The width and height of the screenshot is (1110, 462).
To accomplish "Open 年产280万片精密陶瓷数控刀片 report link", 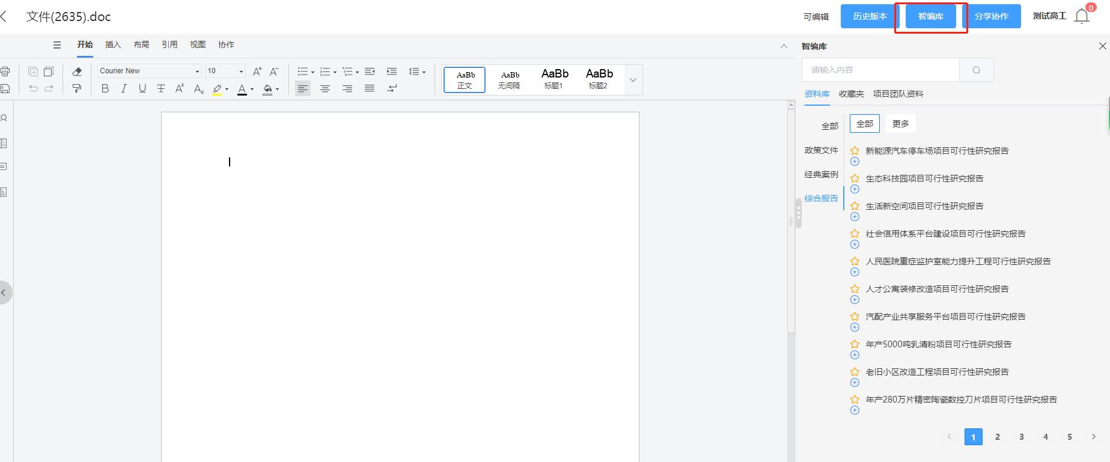I will click(x=962, y=400).
